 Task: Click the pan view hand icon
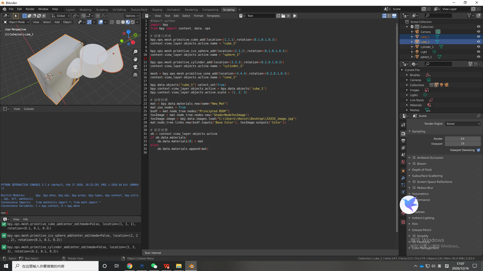tap(135, 59)
